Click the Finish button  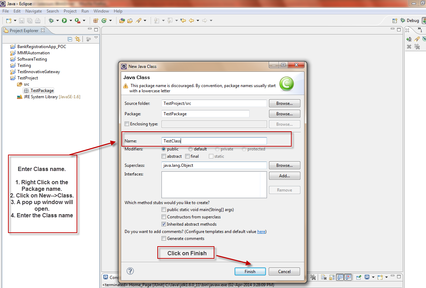point(250,271)
